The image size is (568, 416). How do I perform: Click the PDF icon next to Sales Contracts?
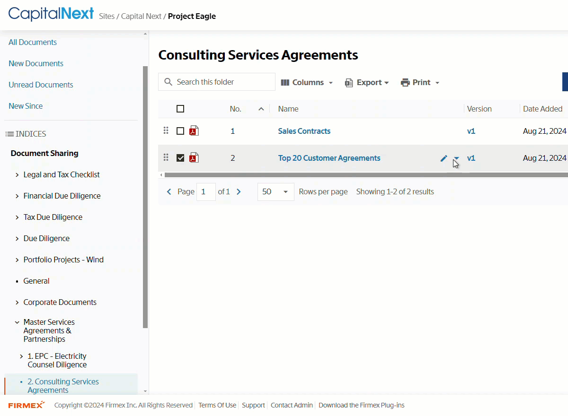(194, 131)
